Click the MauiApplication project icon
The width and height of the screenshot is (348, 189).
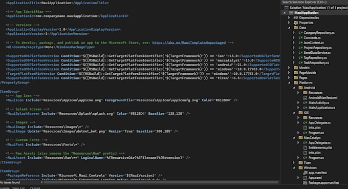[x=291, y=13]
